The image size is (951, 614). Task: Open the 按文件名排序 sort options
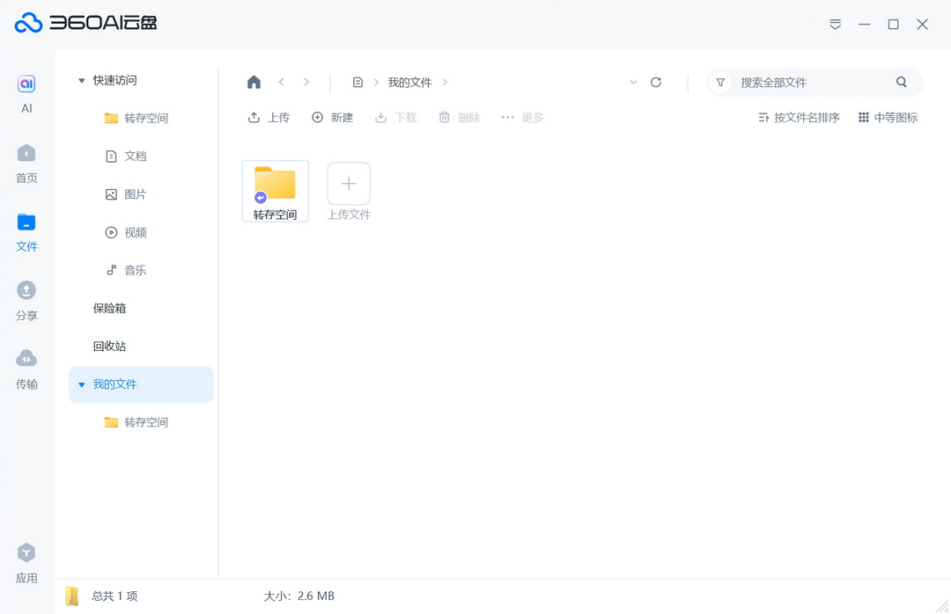pyautogui.click(x=797, y=117)
